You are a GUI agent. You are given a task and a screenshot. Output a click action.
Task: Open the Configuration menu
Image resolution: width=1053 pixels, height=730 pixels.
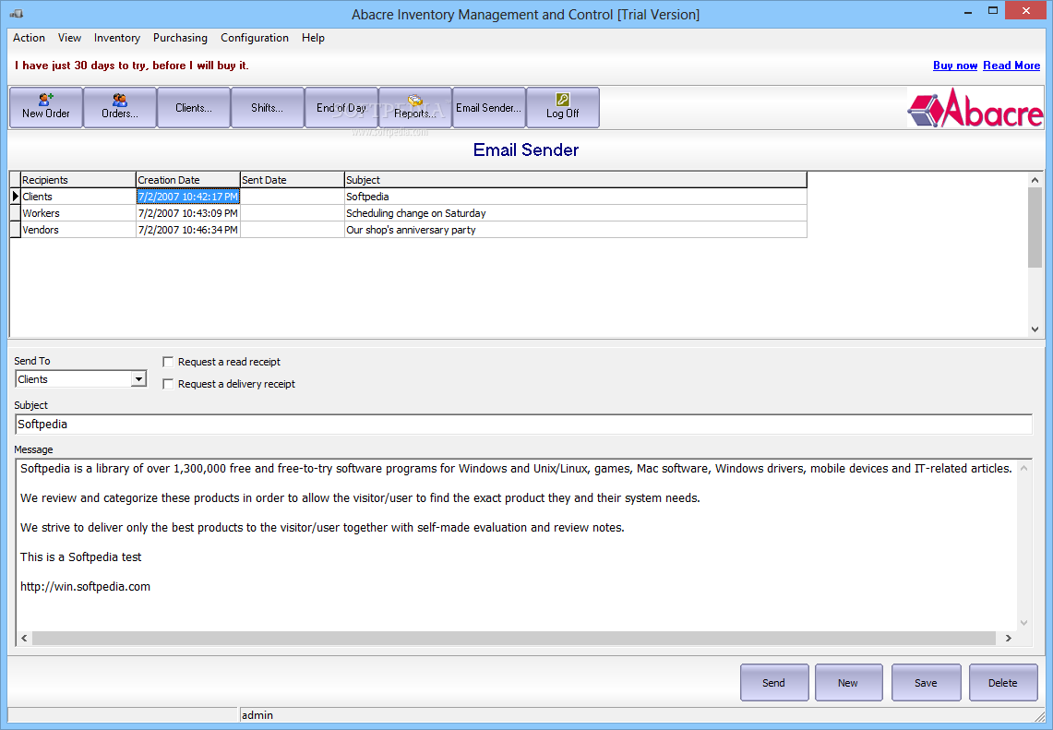pyautogui.click(x=255, y=38)
